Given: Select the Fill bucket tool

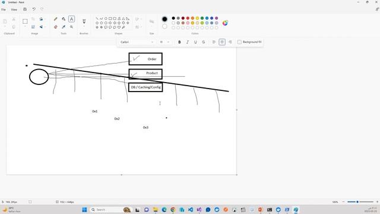Looking at the screenshot, I should click(x=64, y=19).
